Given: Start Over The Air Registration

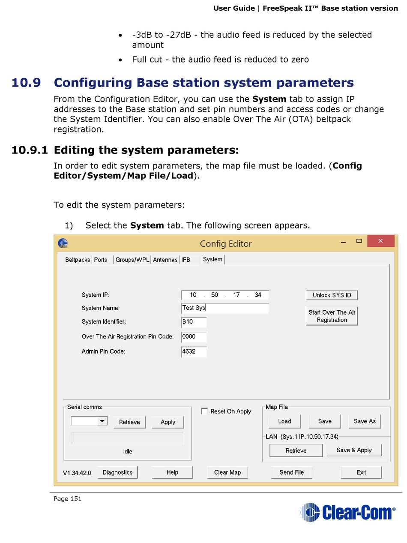Looking at the screenshot, I should click(x=332, y=316).
